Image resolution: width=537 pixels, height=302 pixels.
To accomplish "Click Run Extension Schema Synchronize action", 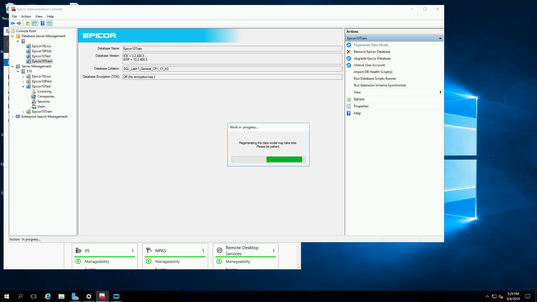I will (380, 85).
